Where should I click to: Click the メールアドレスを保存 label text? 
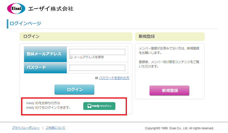(89, 57)
